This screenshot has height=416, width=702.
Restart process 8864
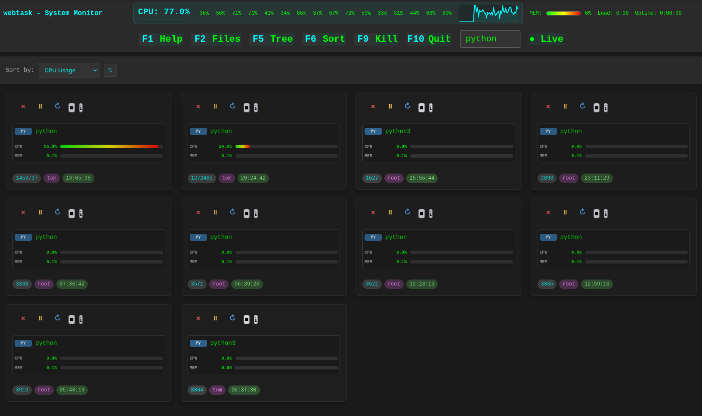[232, 318]
